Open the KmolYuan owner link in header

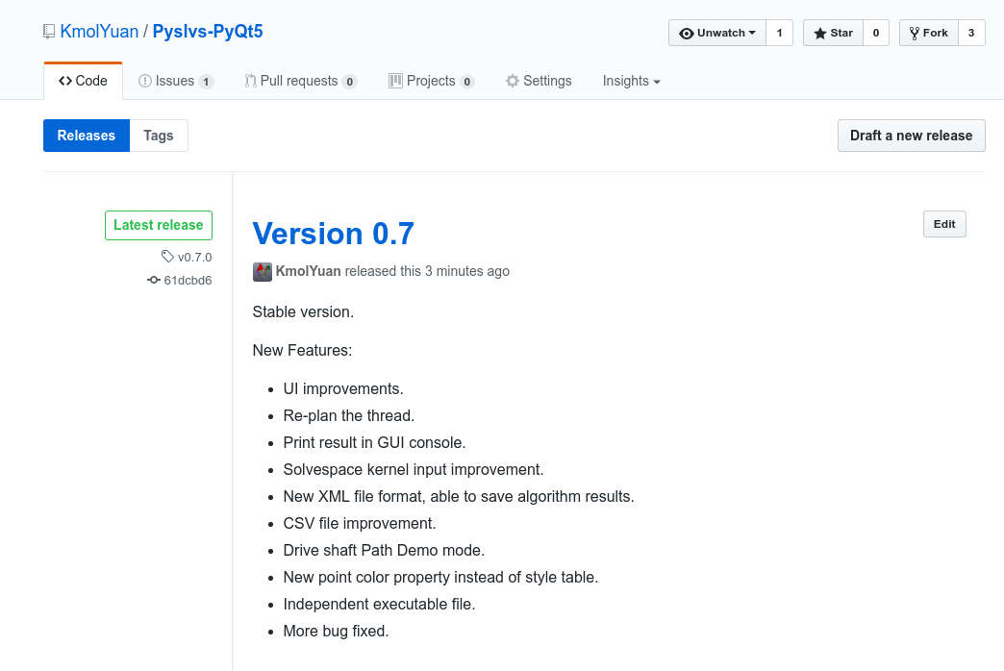[x=99, y=32]
